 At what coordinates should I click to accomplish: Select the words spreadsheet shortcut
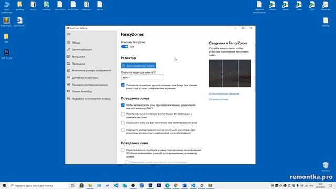tap(286, 6)
